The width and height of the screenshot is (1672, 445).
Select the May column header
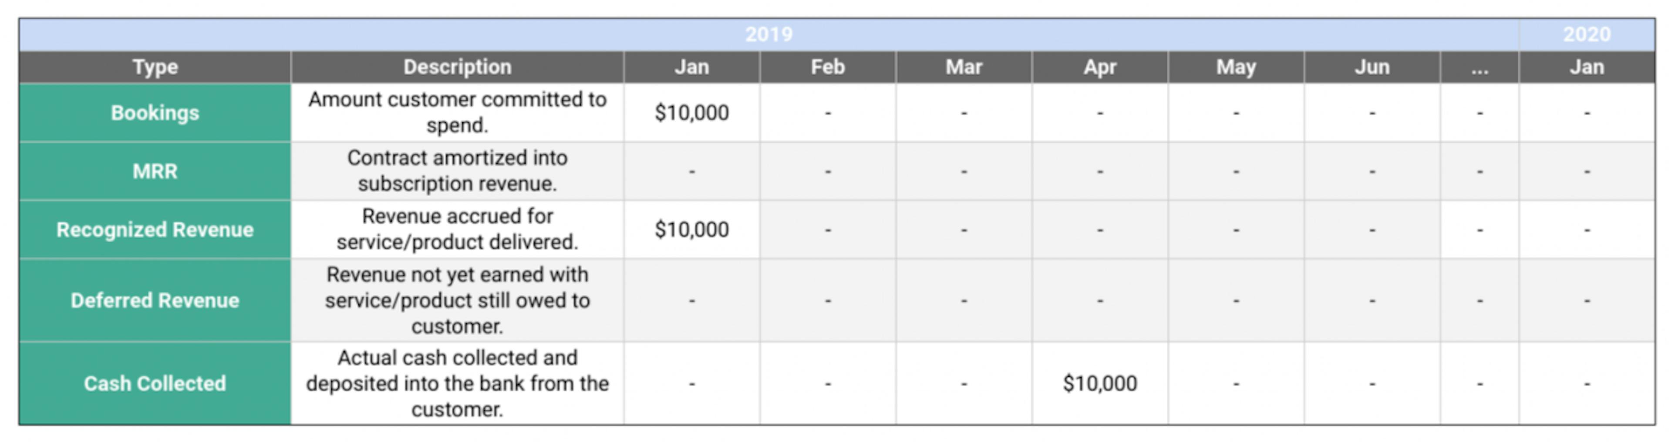(1236, 67)
